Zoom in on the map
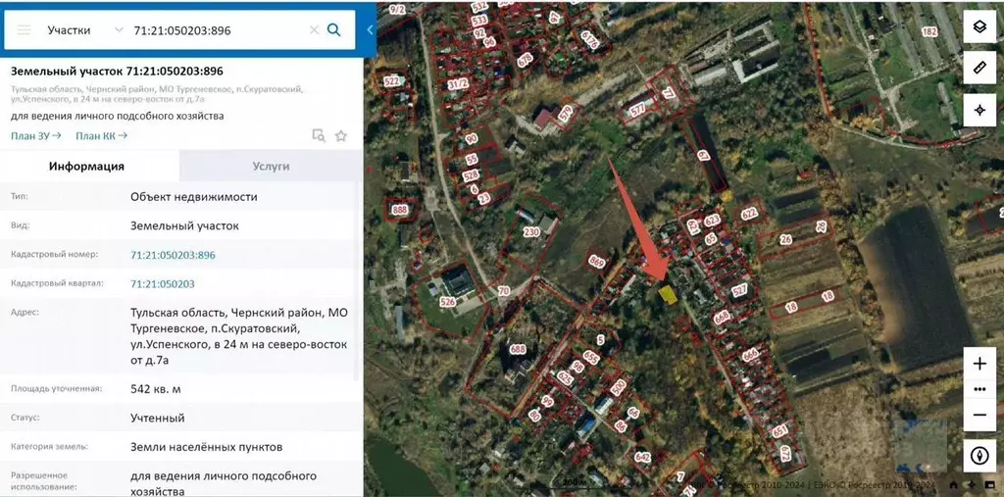The image size is (1004, 497). [x=979, y=364]
